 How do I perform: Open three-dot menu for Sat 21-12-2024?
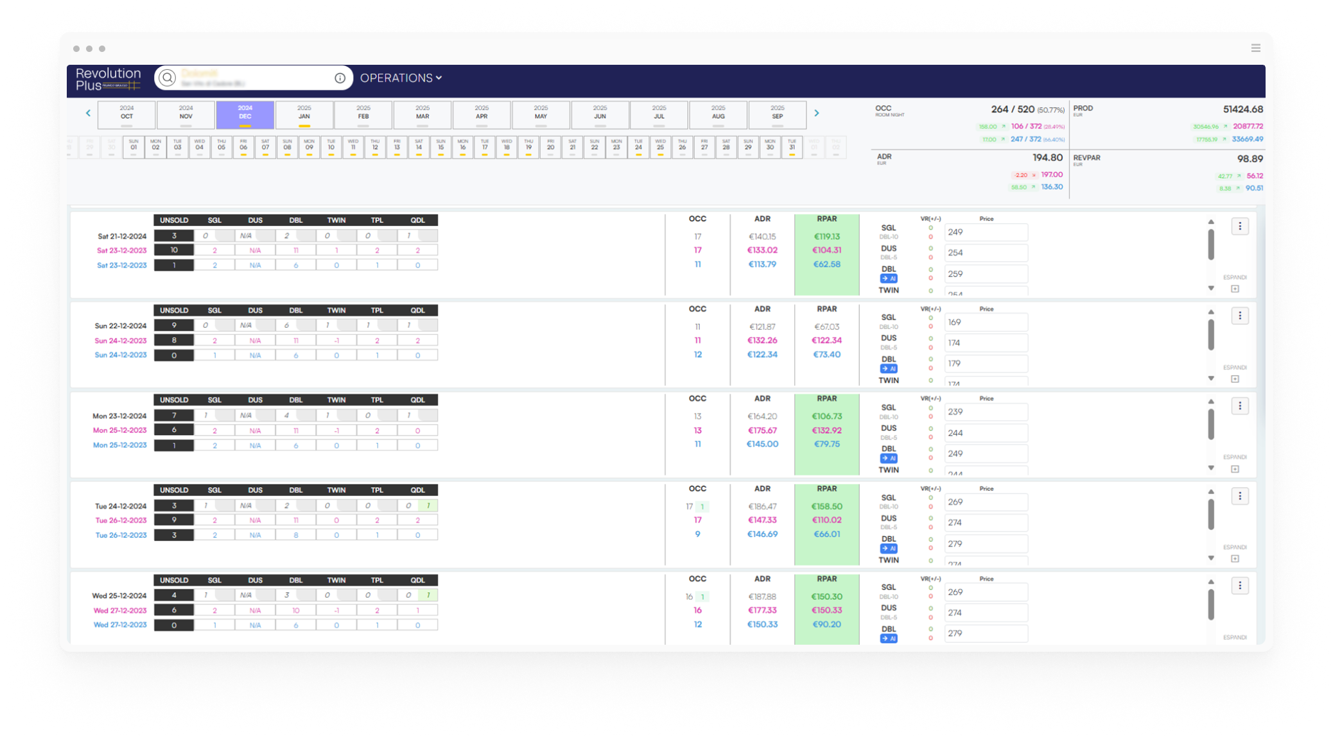1239,226
